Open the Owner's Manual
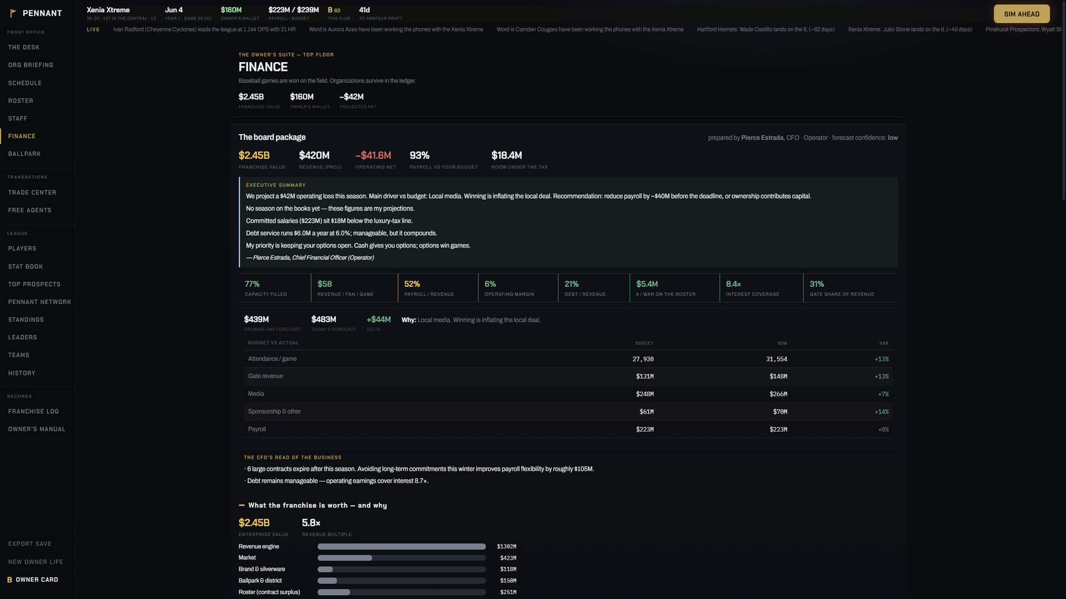This screenshot has width=1066, height=599. (37, 429)
